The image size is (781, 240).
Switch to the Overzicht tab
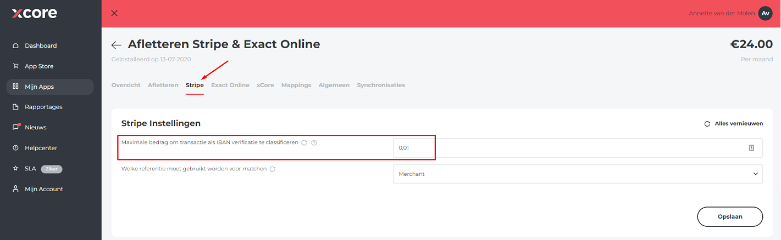126,85
